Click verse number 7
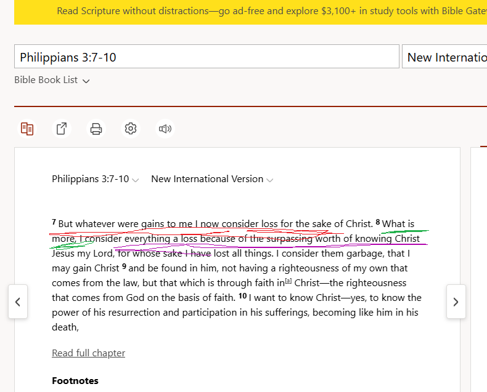 [x=54, y=222]
